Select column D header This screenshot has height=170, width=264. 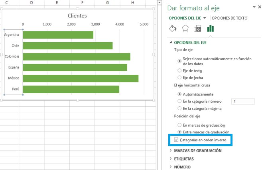point(32,3)
